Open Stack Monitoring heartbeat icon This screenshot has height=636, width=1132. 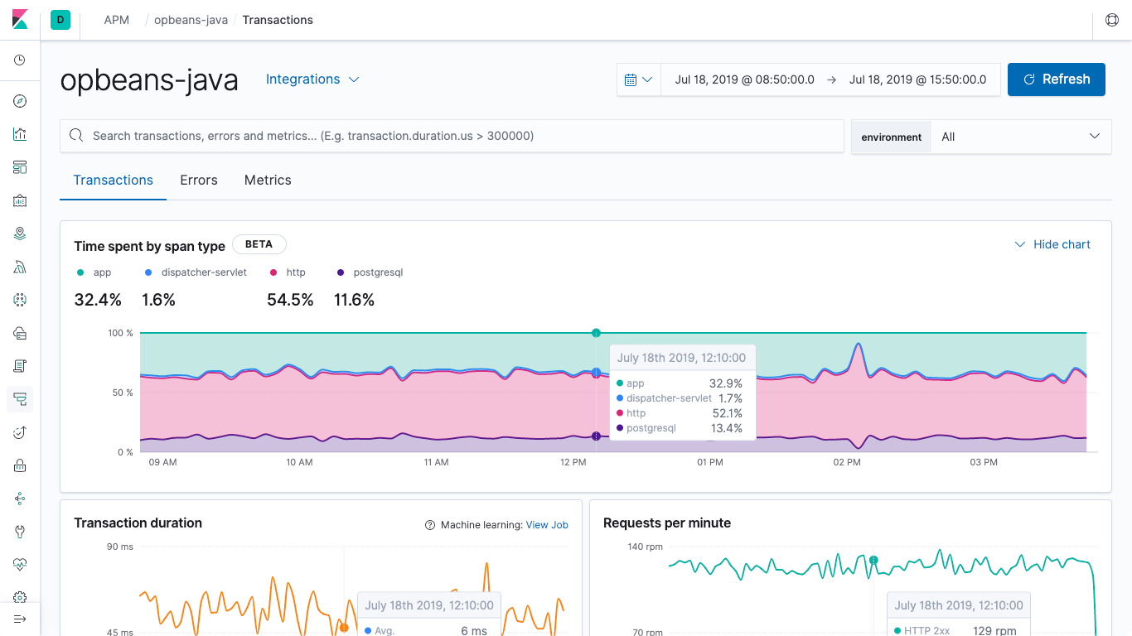coord(20,564)
